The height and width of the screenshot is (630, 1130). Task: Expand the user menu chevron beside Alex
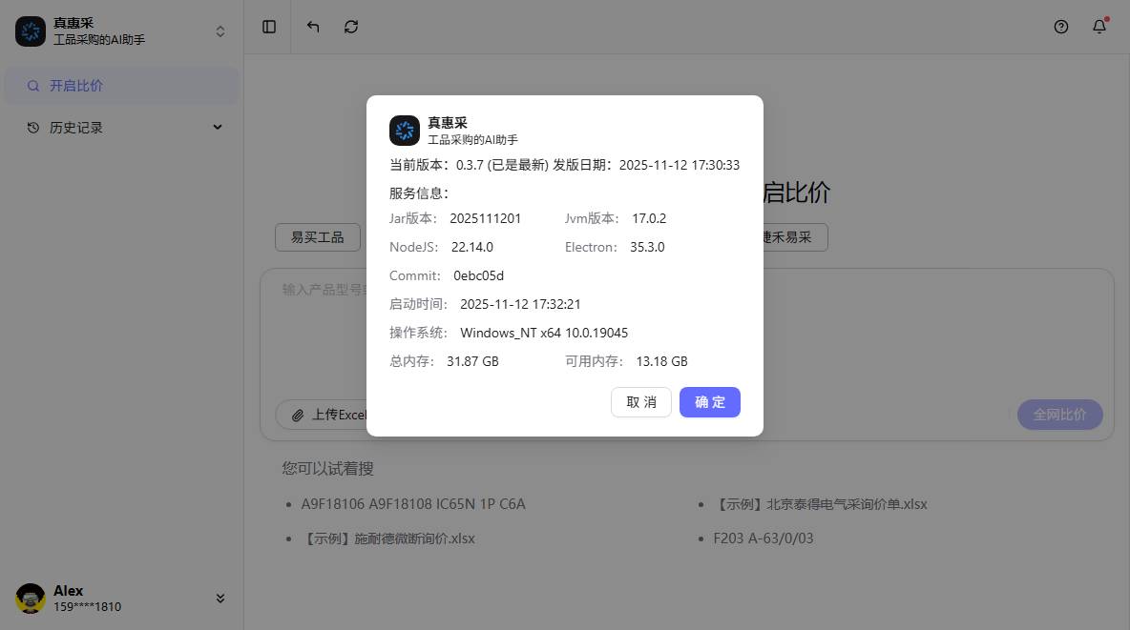(220, 599)
